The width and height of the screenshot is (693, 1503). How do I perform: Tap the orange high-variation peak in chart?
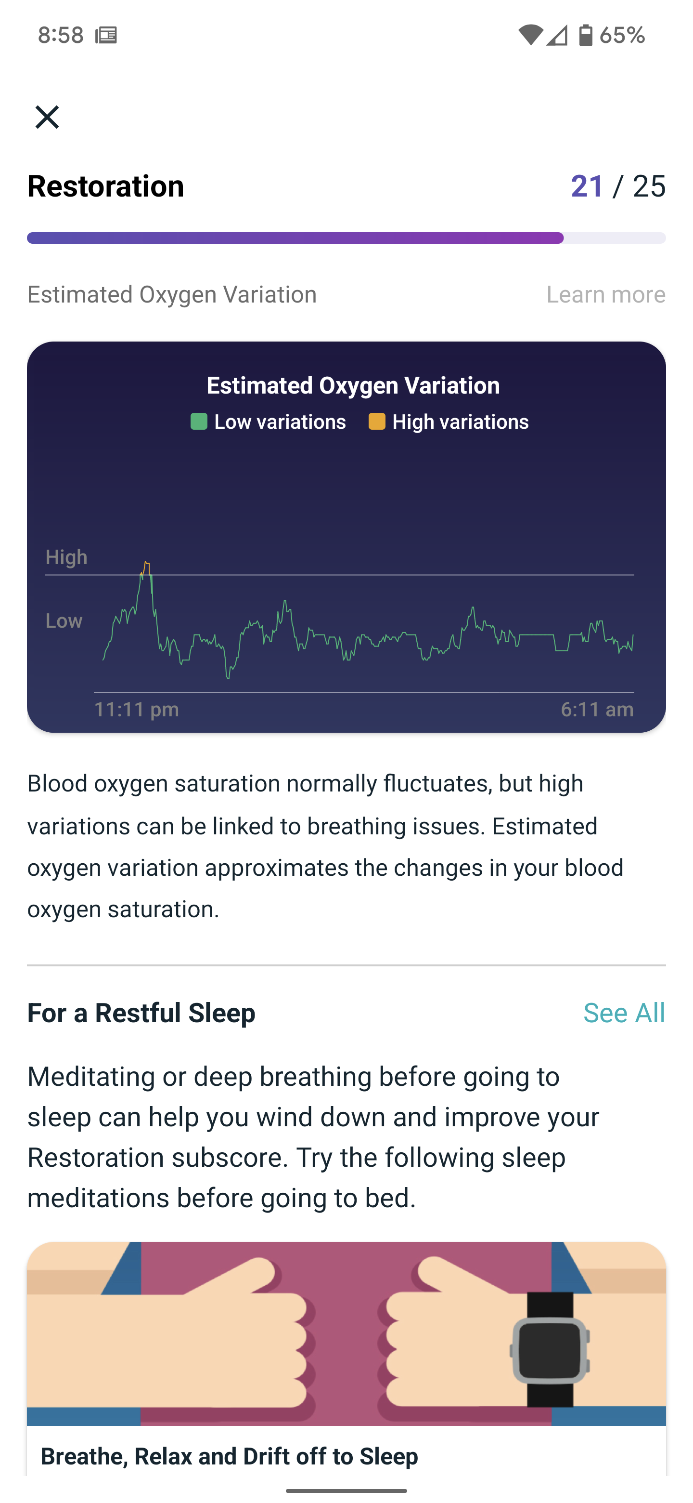tap(146, 567)
